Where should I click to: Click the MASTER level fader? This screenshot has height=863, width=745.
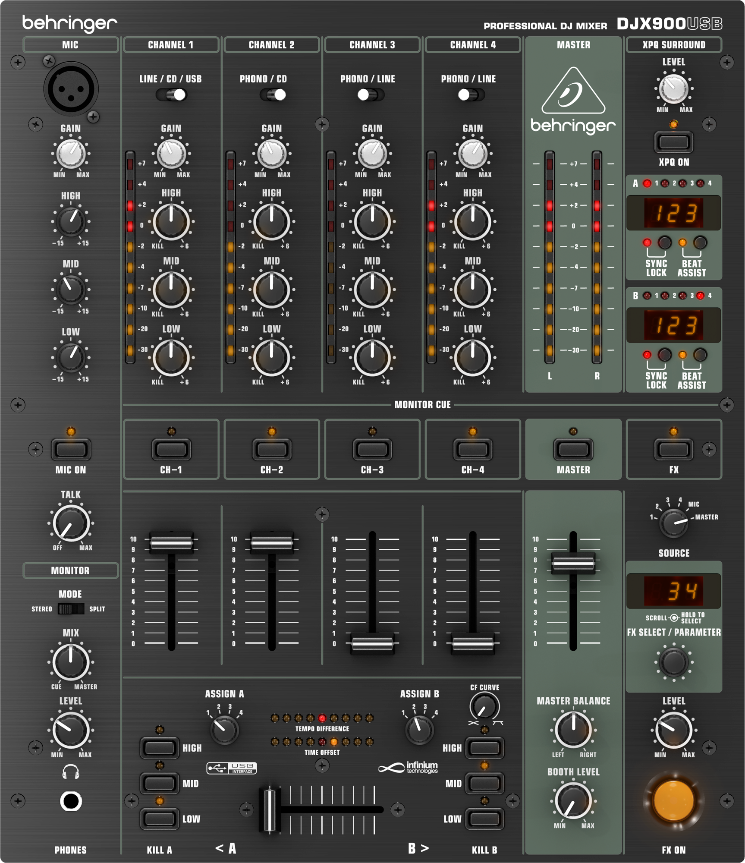(574, 563)
